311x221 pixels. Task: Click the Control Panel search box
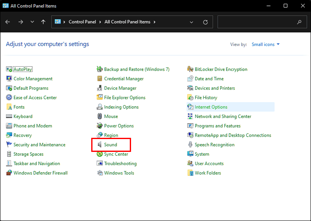coord(262,22)
